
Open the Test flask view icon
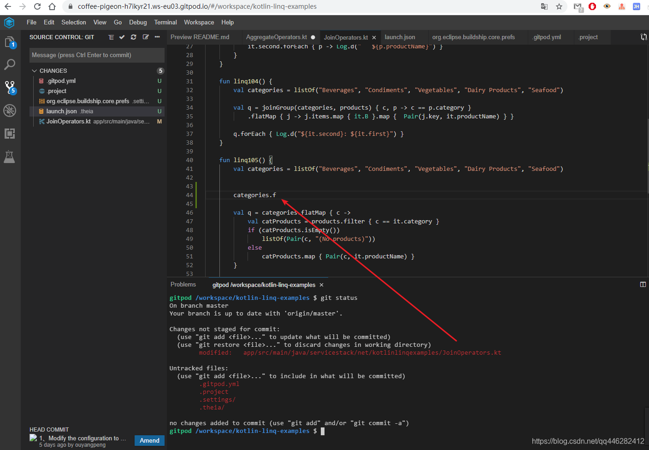pyautogui.click(x=10, y=157)
